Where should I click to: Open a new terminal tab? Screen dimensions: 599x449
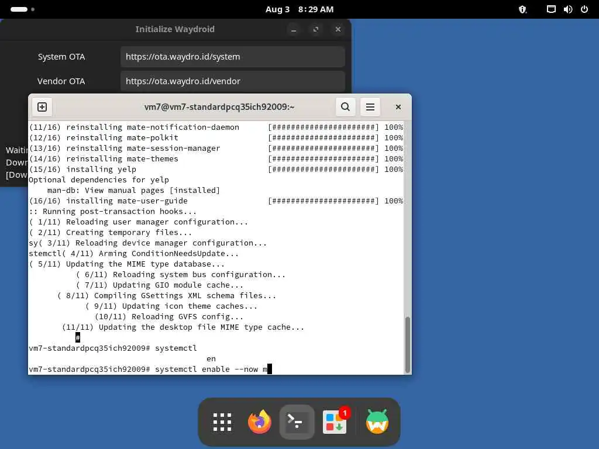pyautogui.click(x=42, y=107)
